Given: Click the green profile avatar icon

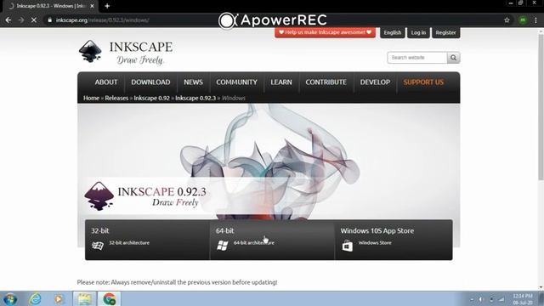Looking at the screenshot, I should [523, 20].
